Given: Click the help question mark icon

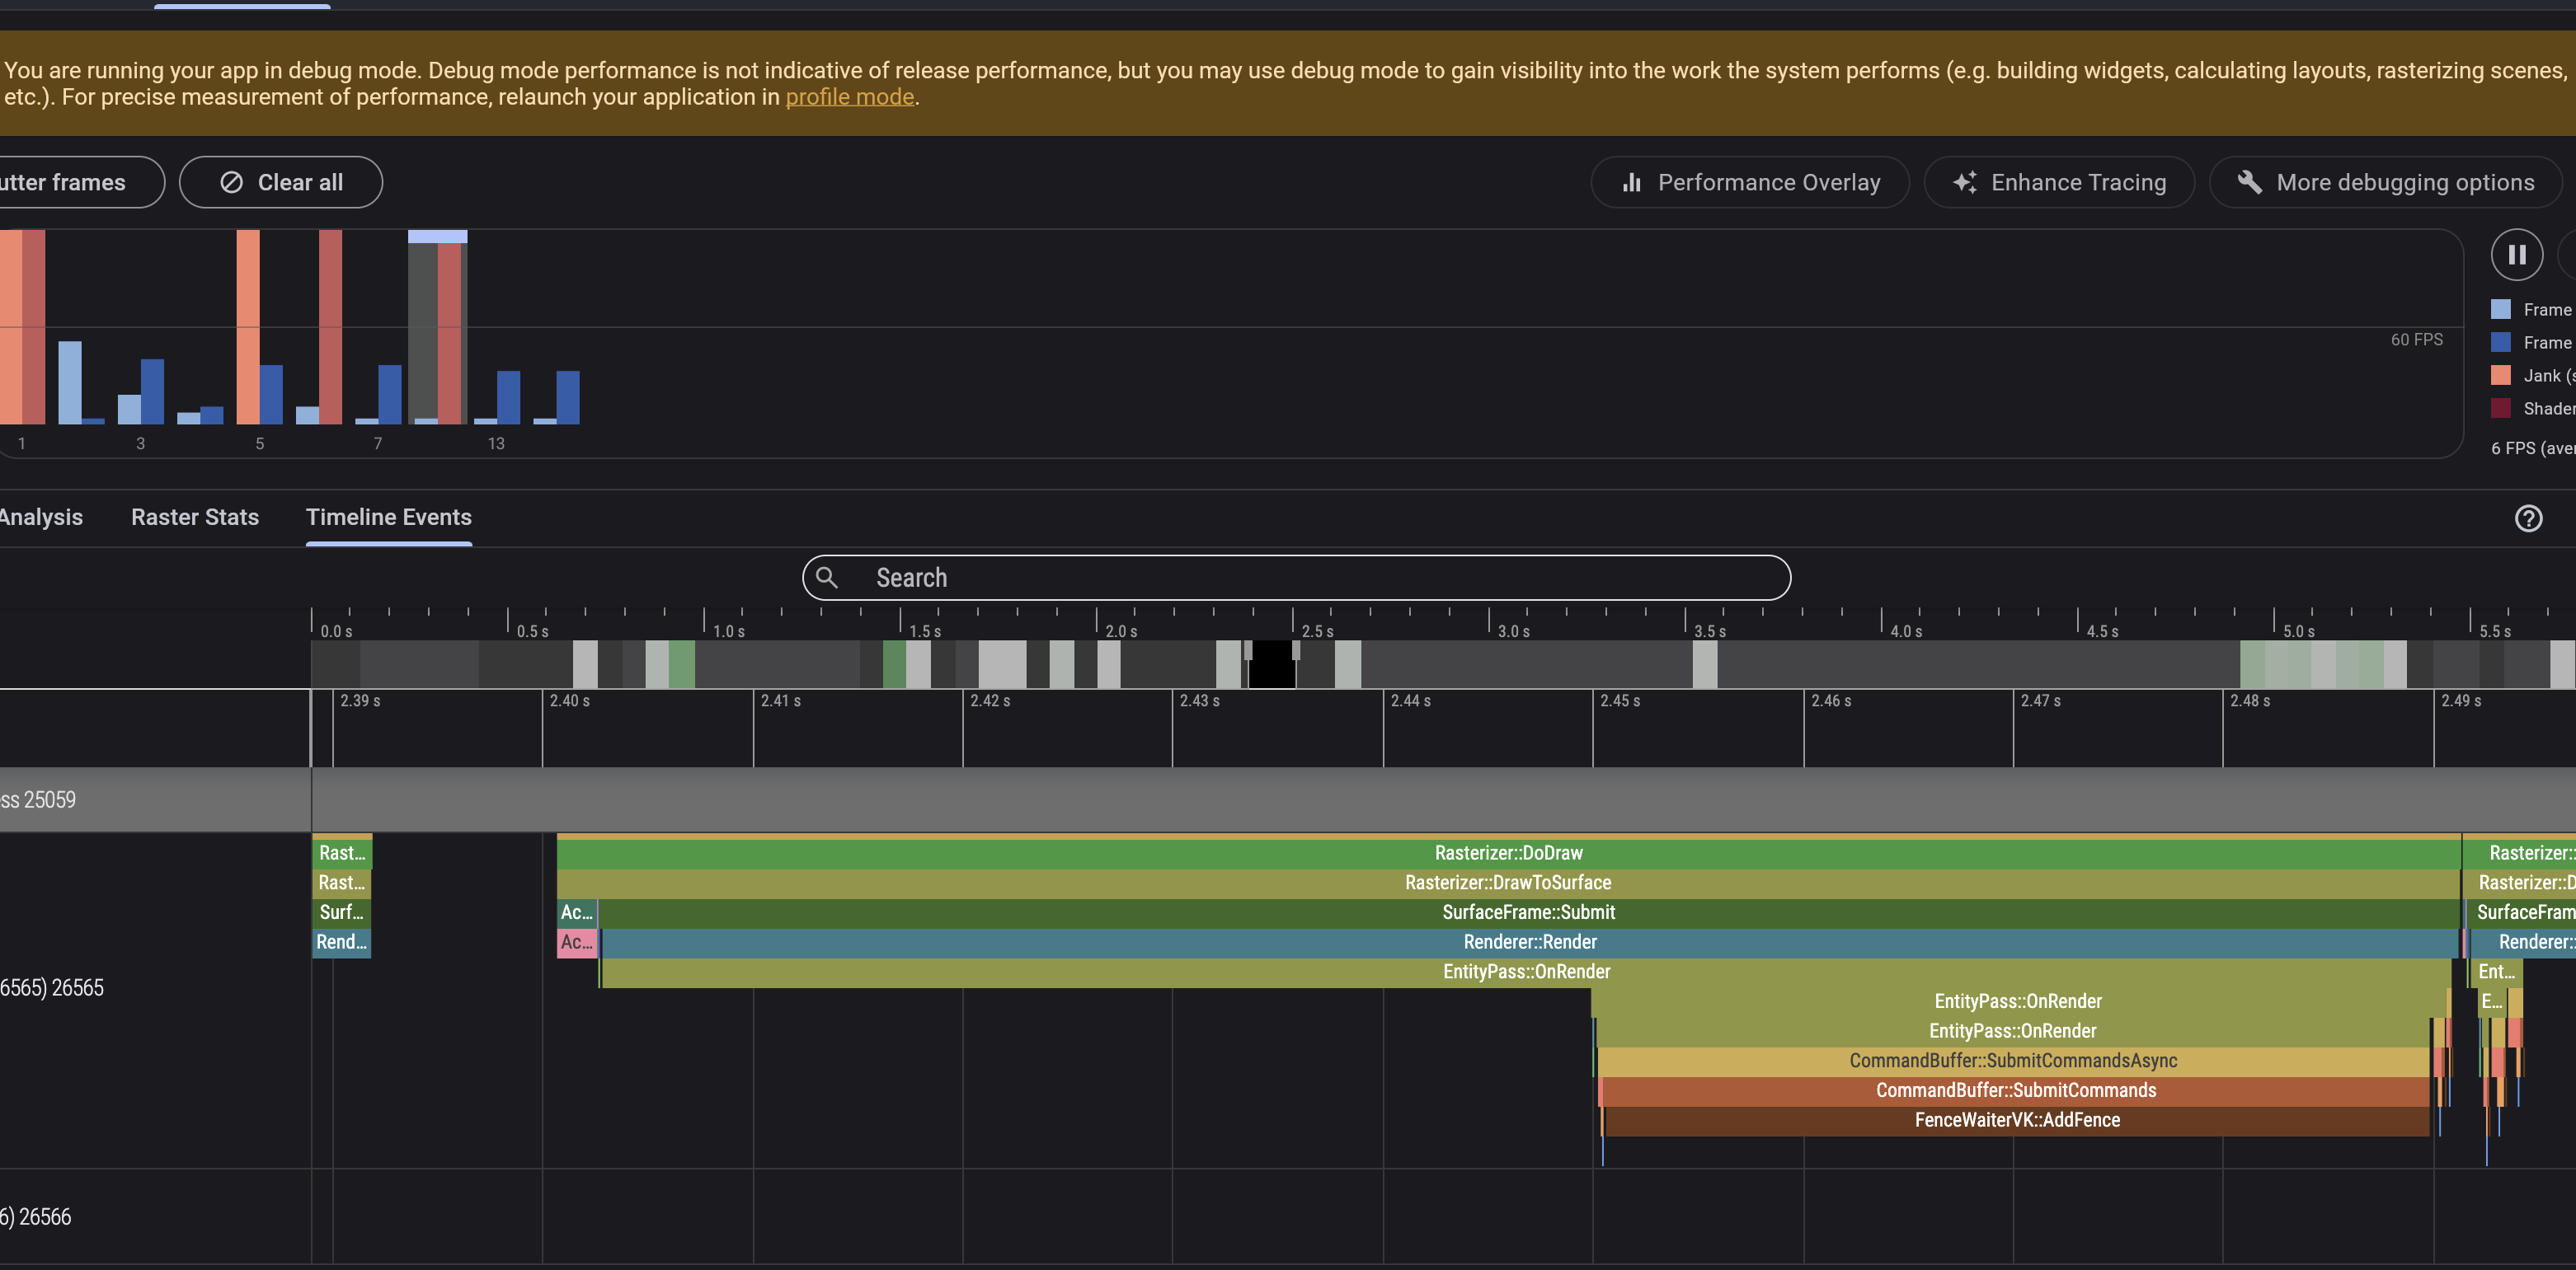Looking at the screenshot, I should (x=2528, y=518).
